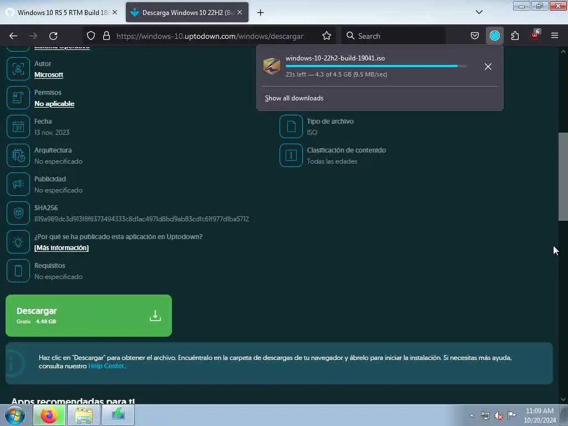
Task: Click the Publicidad megaphone icon
Action: click(18, 184)
